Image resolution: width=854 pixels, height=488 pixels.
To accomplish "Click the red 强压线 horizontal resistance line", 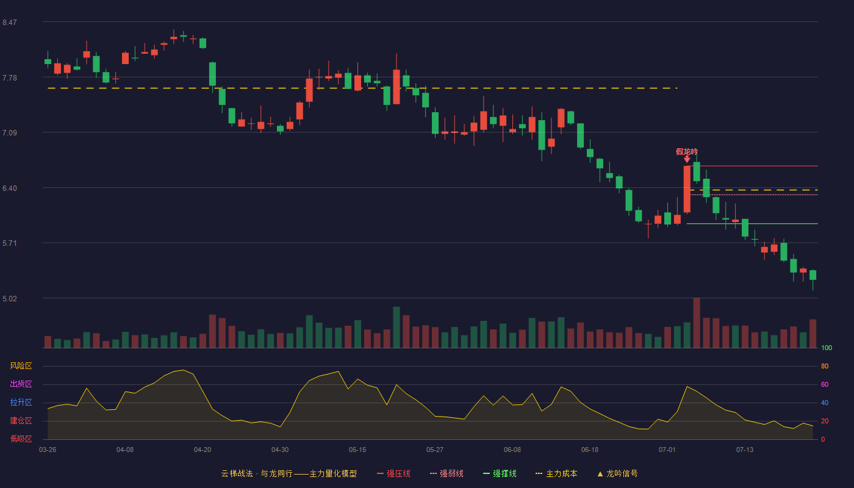I will (754, 166).
